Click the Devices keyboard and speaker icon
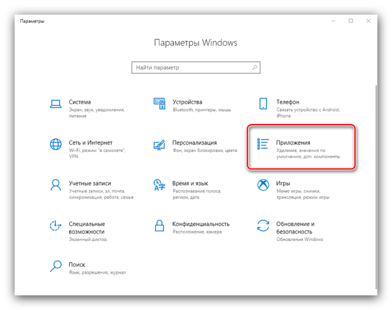The width and height of the screenshot is (392, 310). tap(160, 104)
